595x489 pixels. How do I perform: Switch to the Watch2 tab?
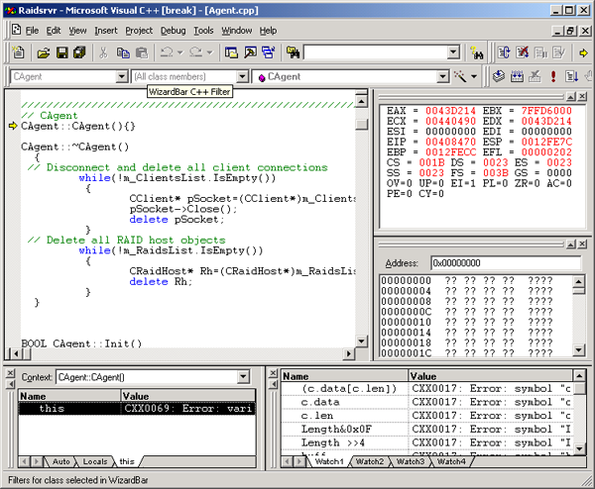click(x=370, y=461)
